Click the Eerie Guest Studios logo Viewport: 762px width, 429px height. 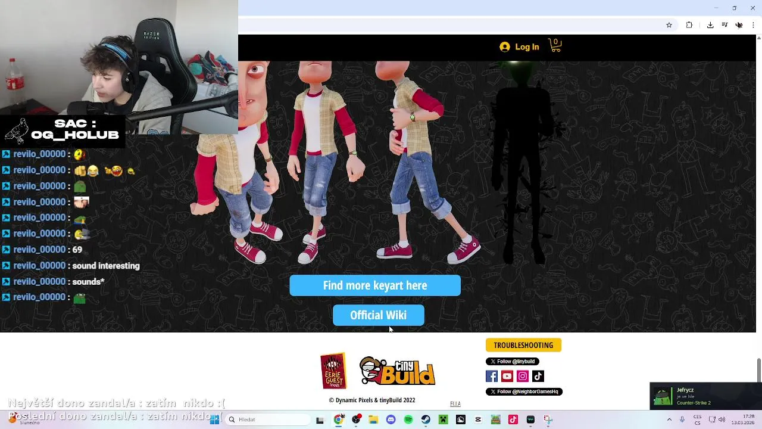coord(333,371)
